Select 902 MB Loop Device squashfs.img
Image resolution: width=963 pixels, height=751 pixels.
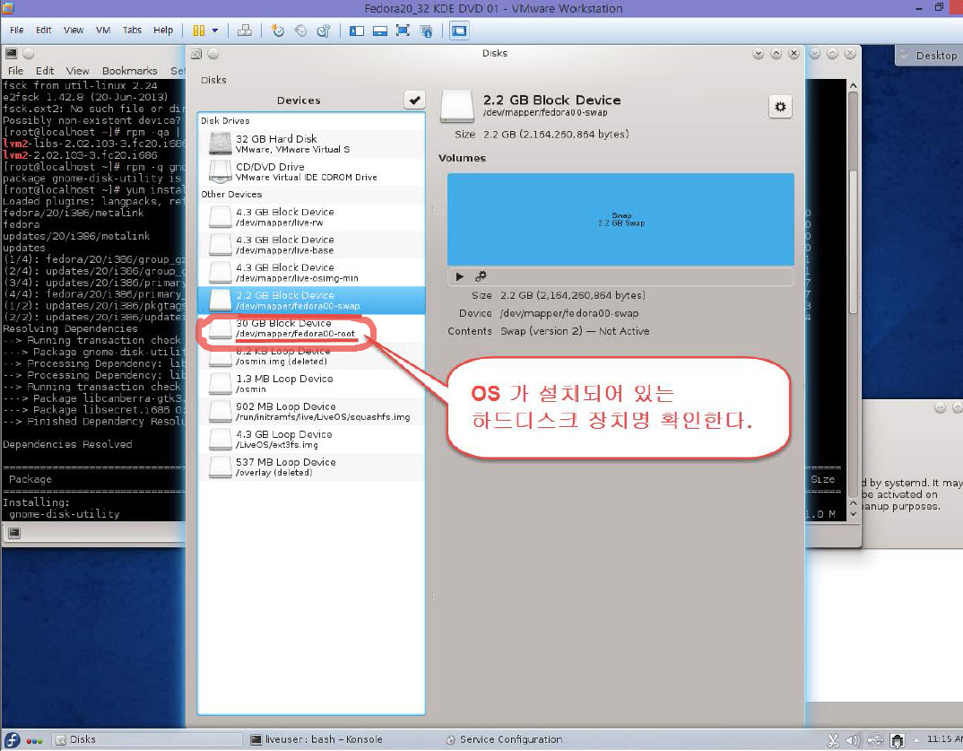tap(311, 411)
